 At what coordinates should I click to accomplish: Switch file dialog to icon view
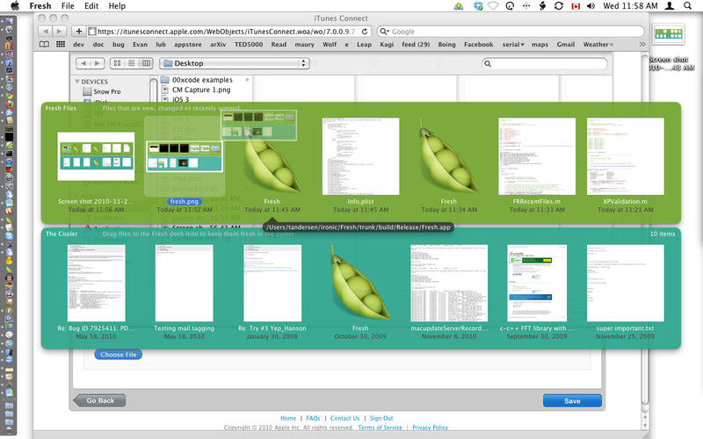[116, 63]
